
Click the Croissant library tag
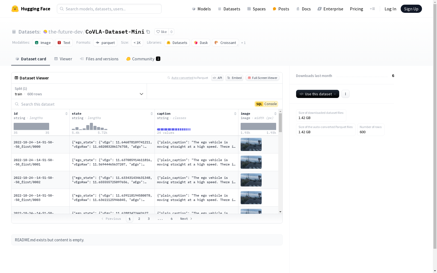tap(225, 43)
